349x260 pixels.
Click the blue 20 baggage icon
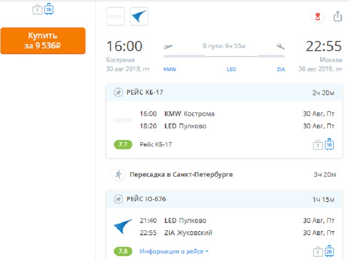click(329, 251)
